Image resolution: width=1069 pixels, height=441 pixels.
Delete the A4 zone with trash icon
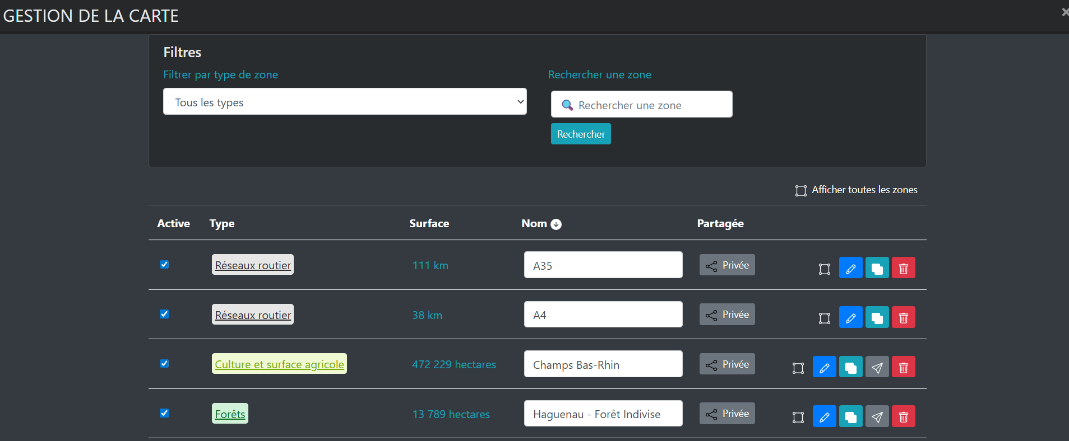pos(903,318)
